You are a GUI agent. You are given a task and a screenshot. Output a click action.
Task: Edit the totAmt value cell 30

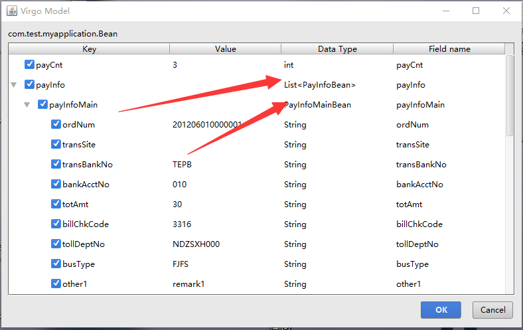pyautogui.click(x=177, y=205)
